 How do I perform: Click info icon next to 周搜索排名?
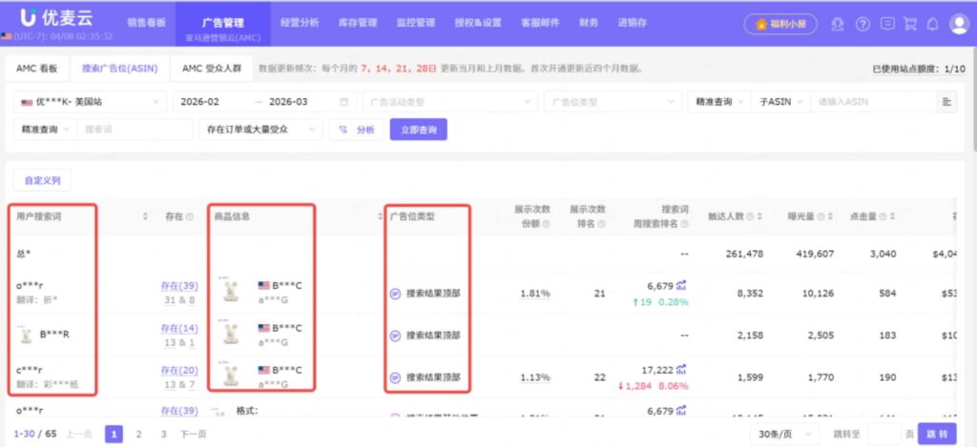point(685,223)
